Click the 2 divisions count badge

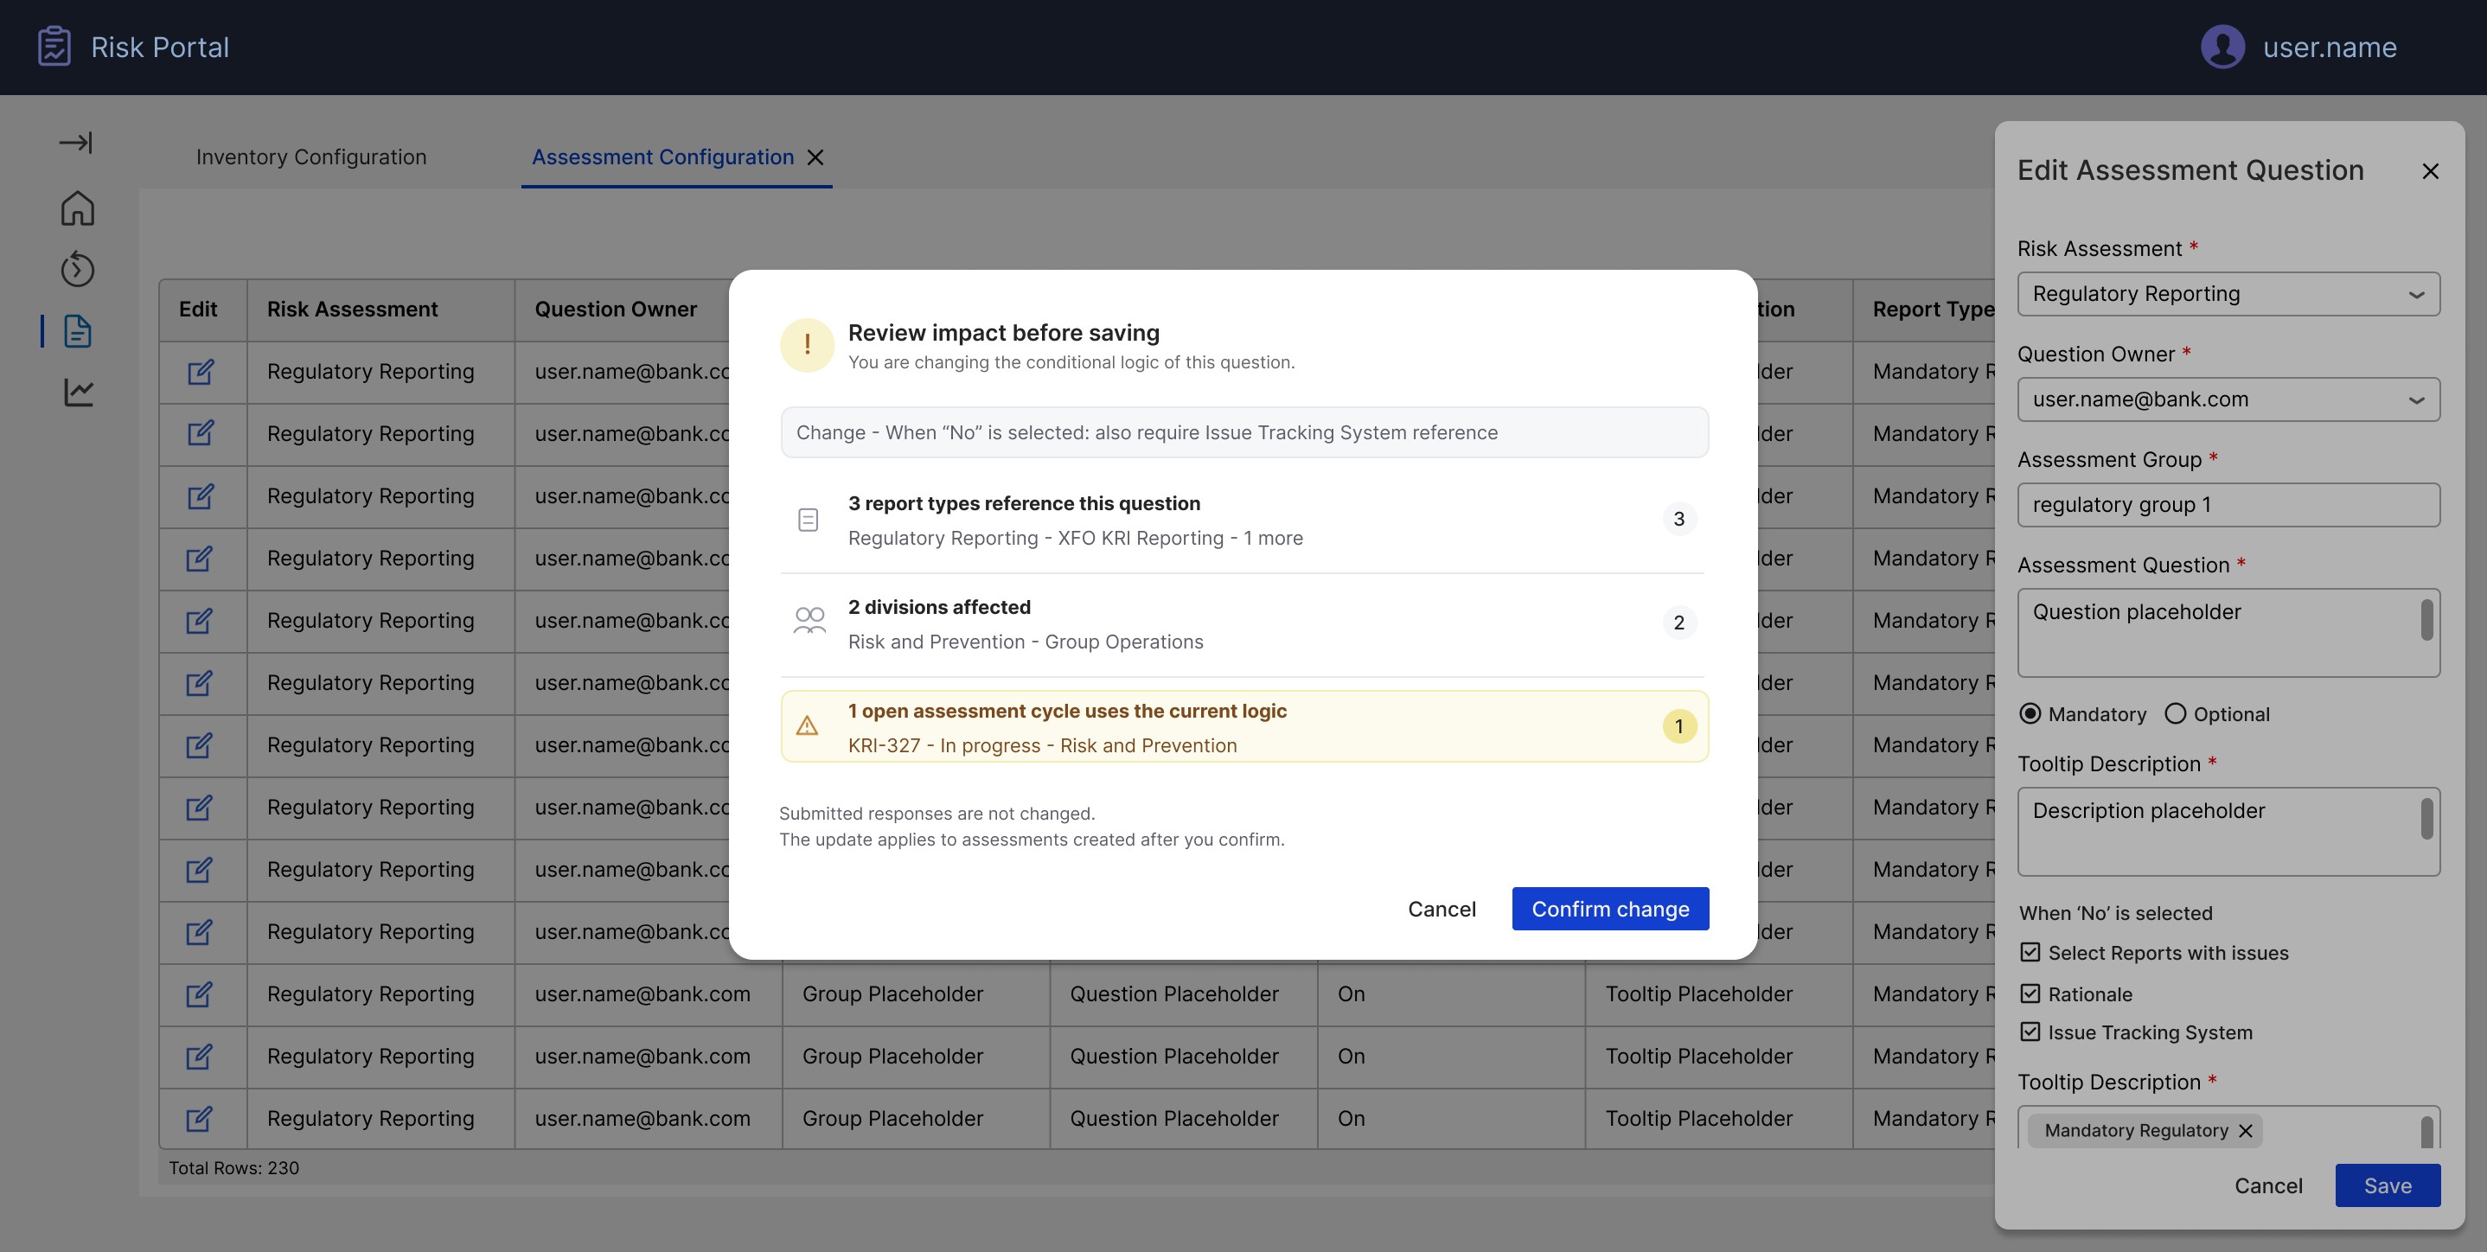[1679, 623]
